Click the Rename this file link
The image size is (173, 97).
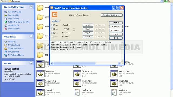click(14, 12)
